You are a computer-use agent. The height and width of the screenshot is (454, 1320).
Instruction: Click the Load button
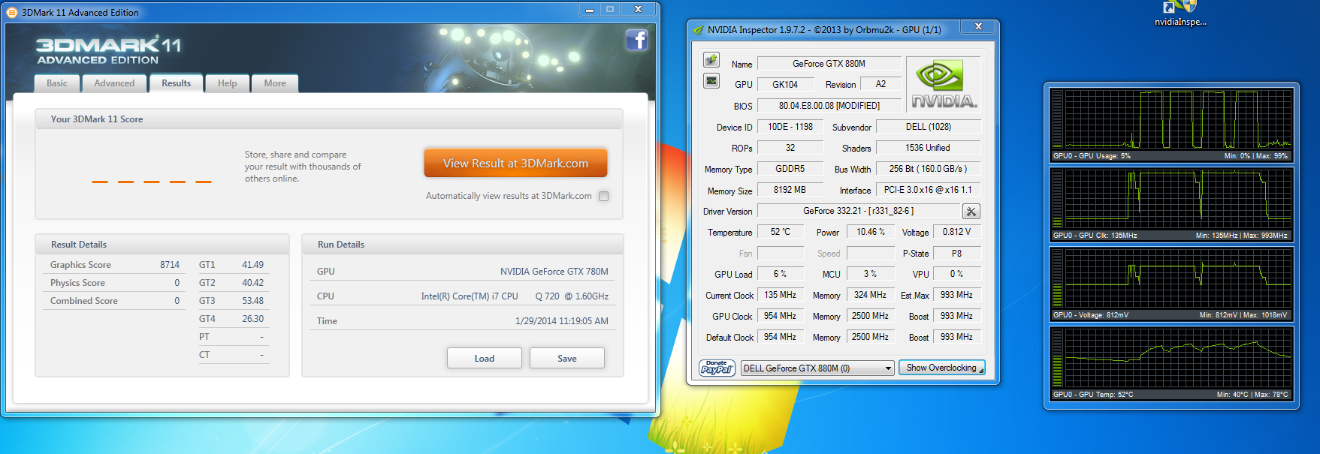485,358
